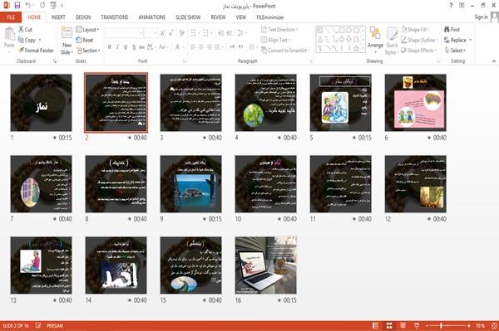Click the Arrange icon in Drawing group
The width and height of the screenshot is (499, 331).
click(x=375, y=33)
